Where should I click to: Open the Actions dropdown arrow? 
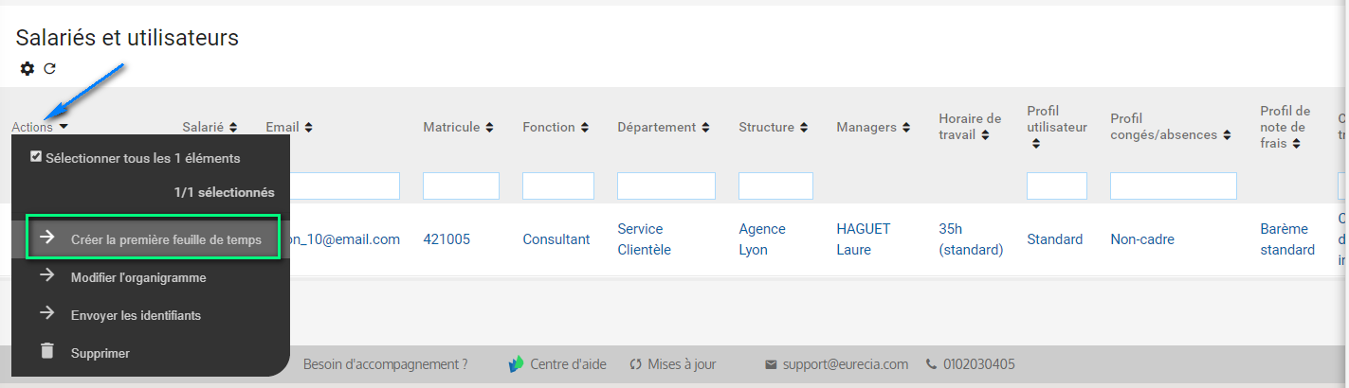click(x=63, y=127)
